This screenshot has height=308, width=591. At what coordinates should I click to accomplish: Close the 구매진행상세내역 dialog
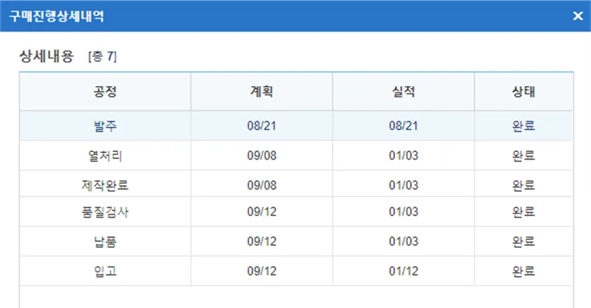(578, 16)
